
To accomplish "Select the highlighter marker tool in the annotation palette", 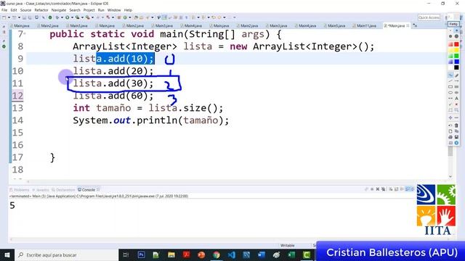I will (x=457, y=75).
